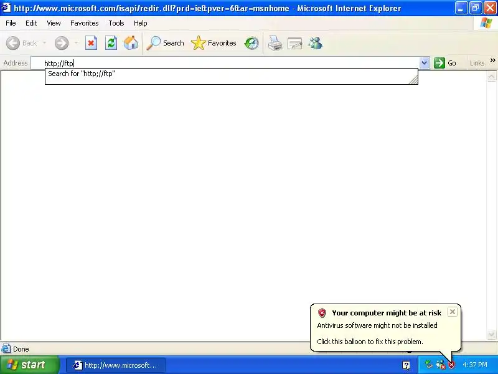Image resolution: width=498 pixels, height=374 pixels.
Task: Expand the Links toolbar chevron
Action: [492, 60]
